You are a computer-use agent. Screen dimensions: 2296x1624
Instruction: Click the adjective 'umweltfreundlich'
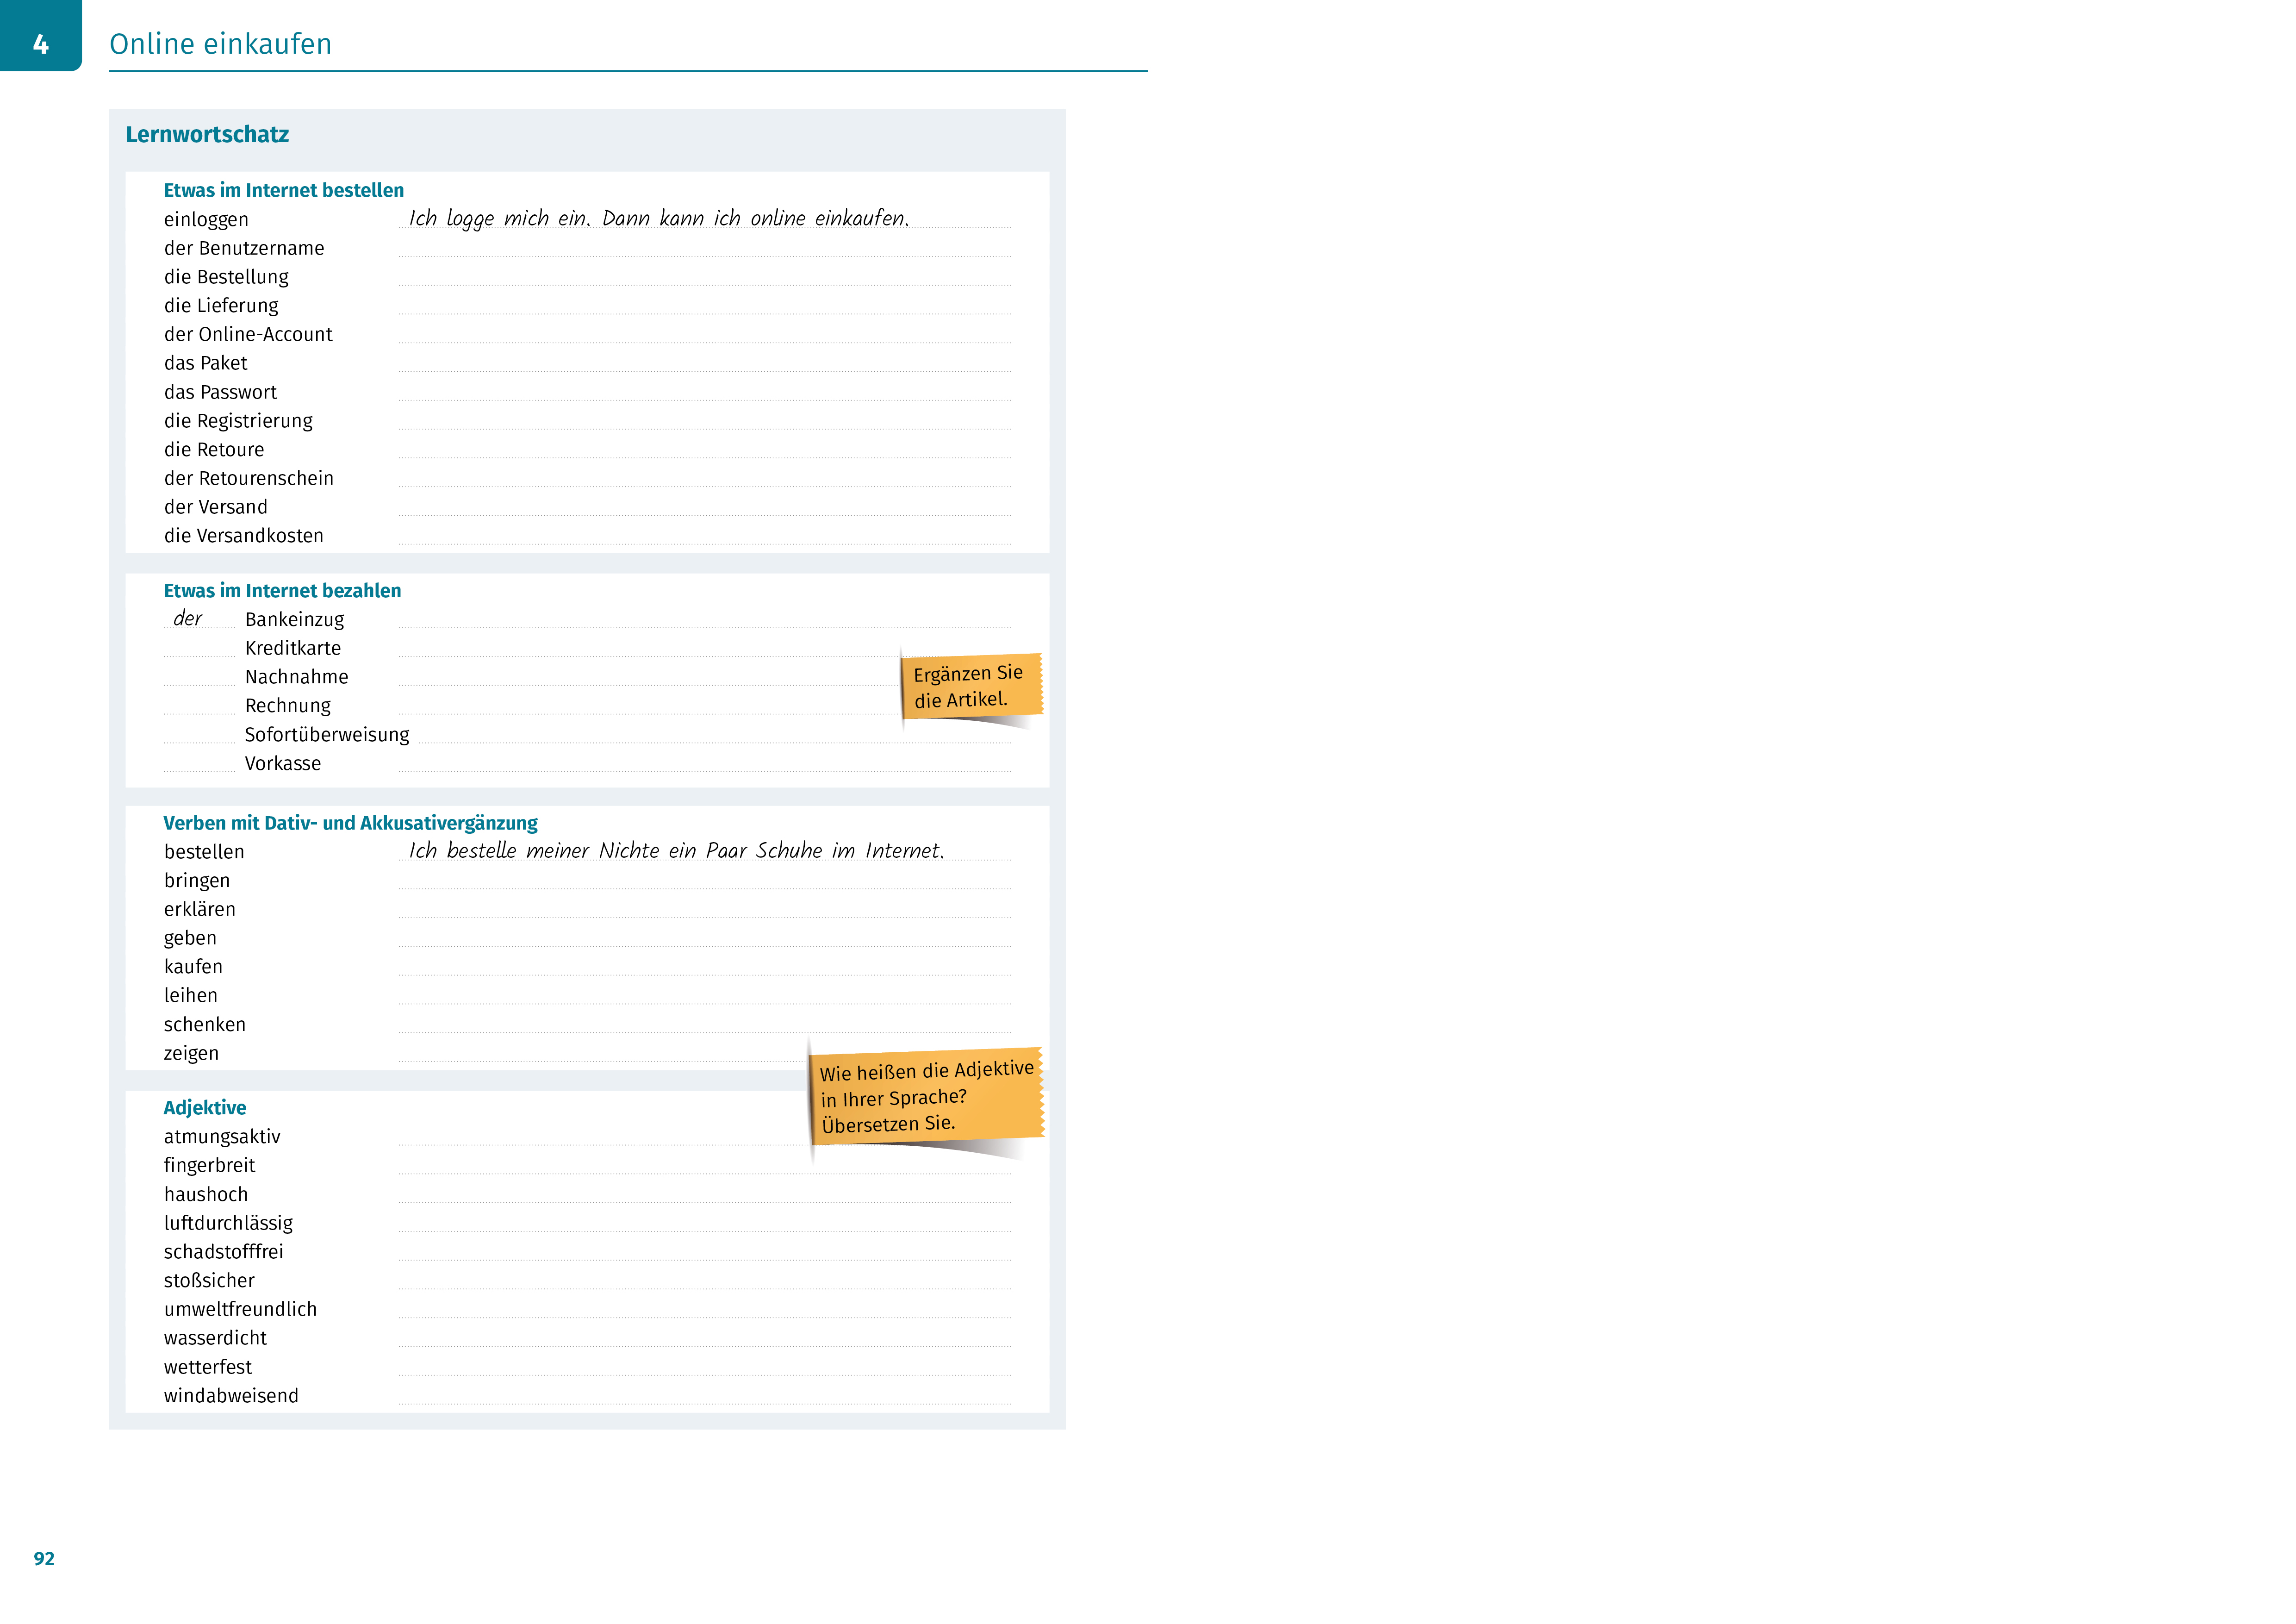click(x=240, y=1310)
